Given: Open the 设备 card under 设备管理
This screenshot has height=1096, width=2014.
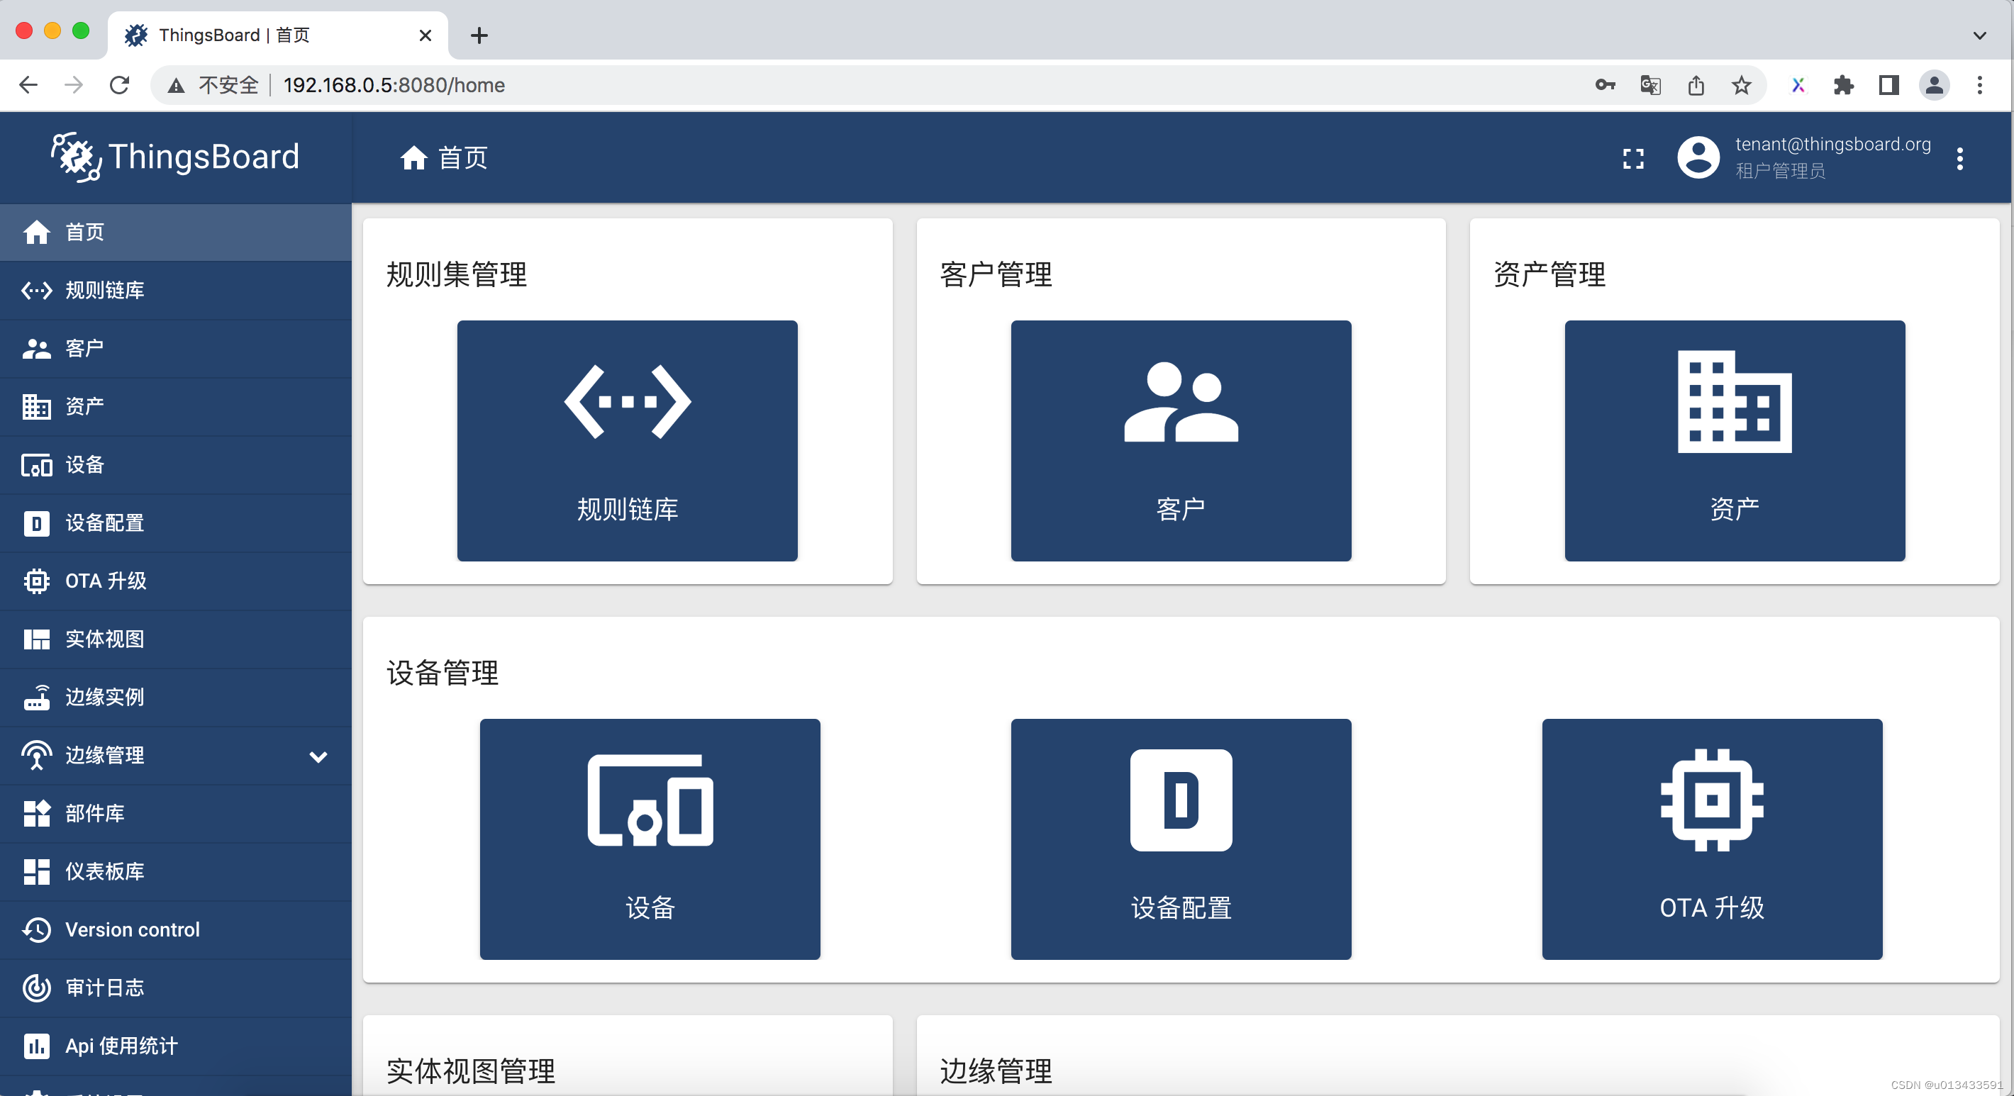Looking at the screenshot, I should 650,839.
